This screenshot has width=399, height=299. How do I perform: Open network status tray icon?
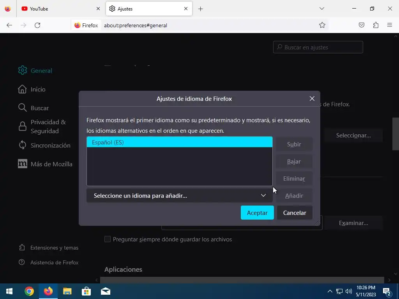point(339,291)
